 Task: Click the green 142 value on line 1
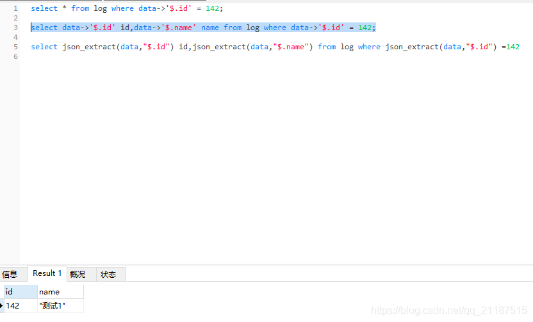pos(212,8)
